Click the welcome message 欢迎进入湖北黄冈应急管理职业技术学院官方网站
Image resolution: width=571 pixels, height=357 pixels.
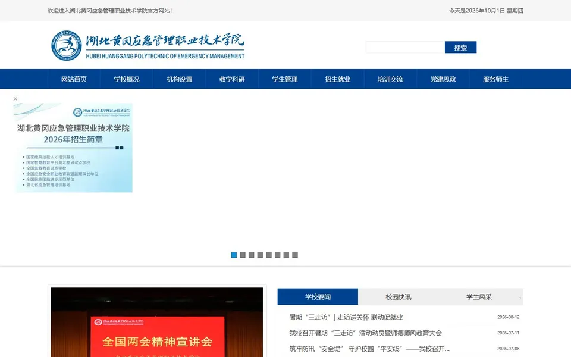pyautogui.click(x=109, y=11)
